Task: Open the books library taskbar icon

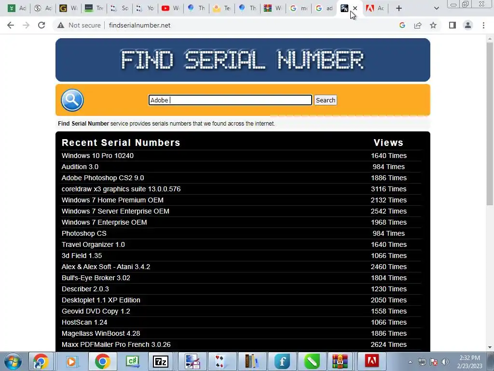Action: 251,361
